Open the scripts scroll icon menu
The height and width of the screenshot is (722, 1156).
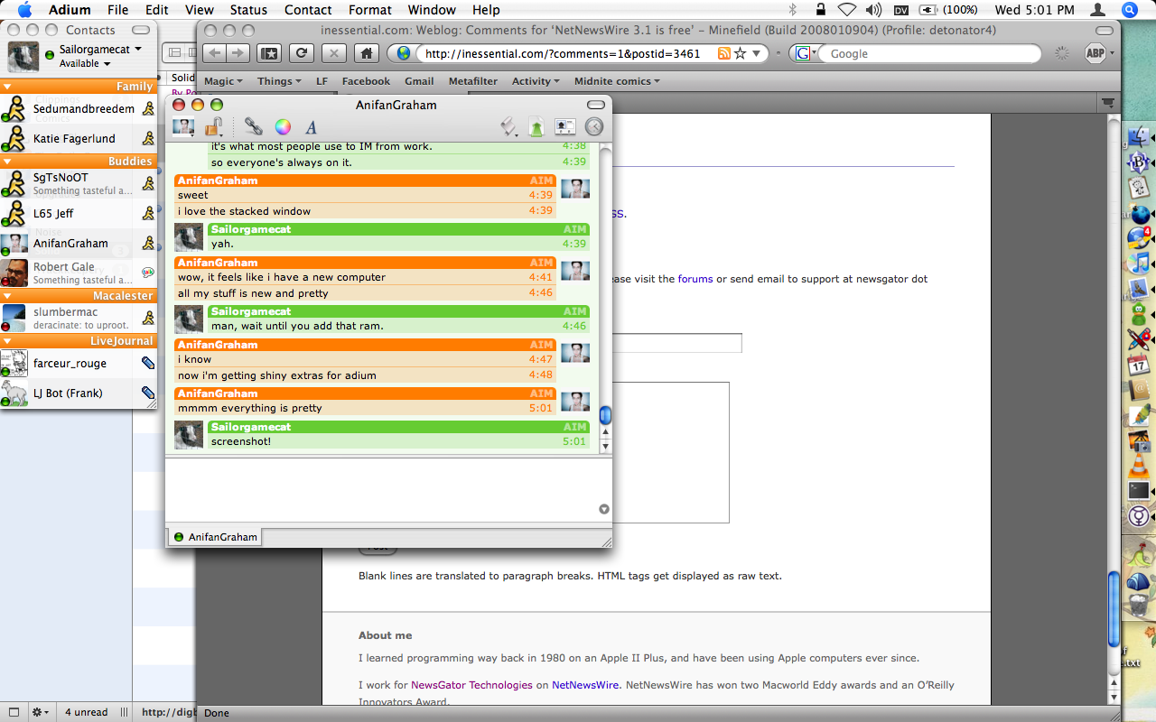click(509, 127)
